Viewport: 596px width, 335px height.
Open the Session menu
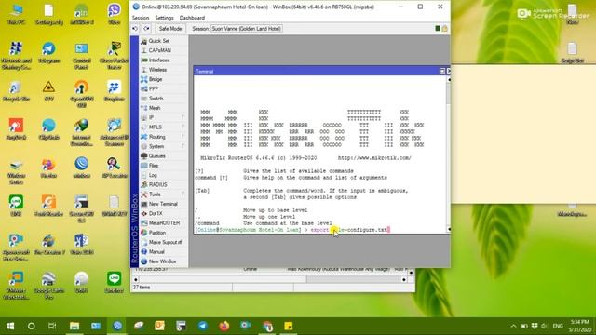pyautogui.click(x=141, y=18)
